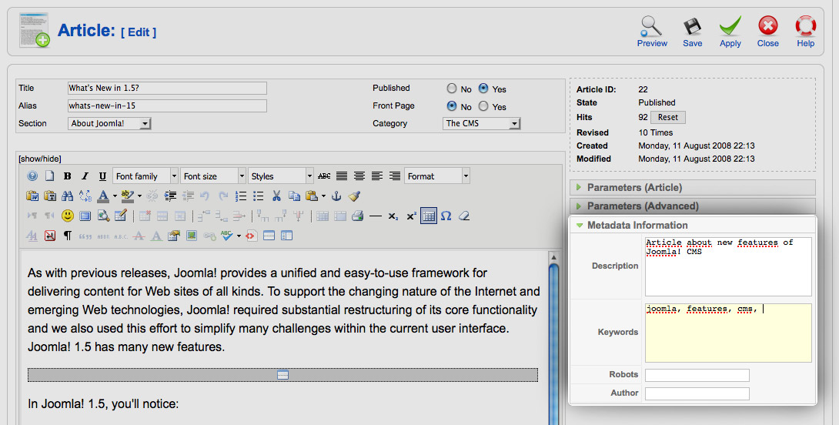The image size is (839, 425).
Task: Right-align the text
Action: click(x=394, y=176)
